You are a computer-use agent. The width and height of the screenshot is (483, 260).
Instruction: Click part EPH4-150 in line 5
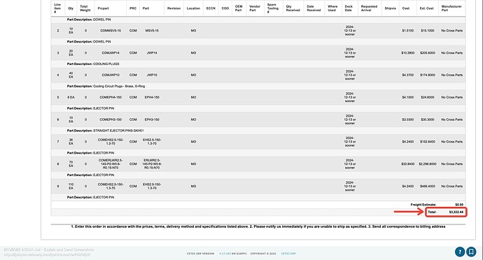click(x=152, y=97)
